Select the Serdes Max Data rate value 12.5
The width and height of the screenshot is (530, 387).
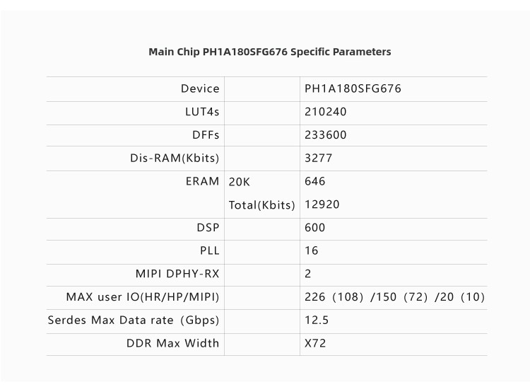click(316, 320)
